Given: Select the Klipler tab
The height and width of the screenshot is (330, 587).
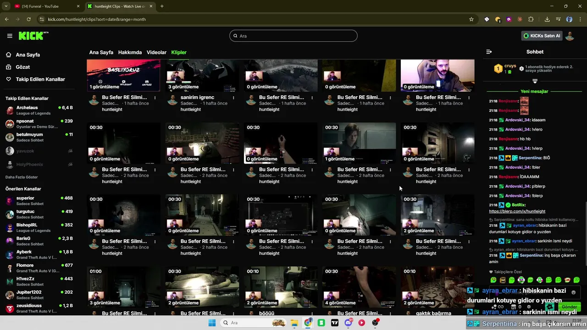Looking at the screenshot, I should pos(179,52).
